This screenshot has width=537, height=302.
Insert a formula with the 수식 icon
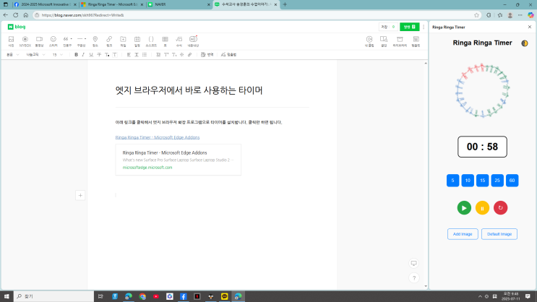(x=179, y=40)
